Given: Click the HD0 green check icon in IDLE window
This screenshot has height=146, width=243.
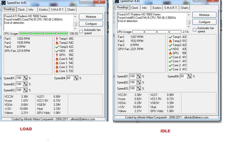Looking at the screenshot, I should [170, 49].
